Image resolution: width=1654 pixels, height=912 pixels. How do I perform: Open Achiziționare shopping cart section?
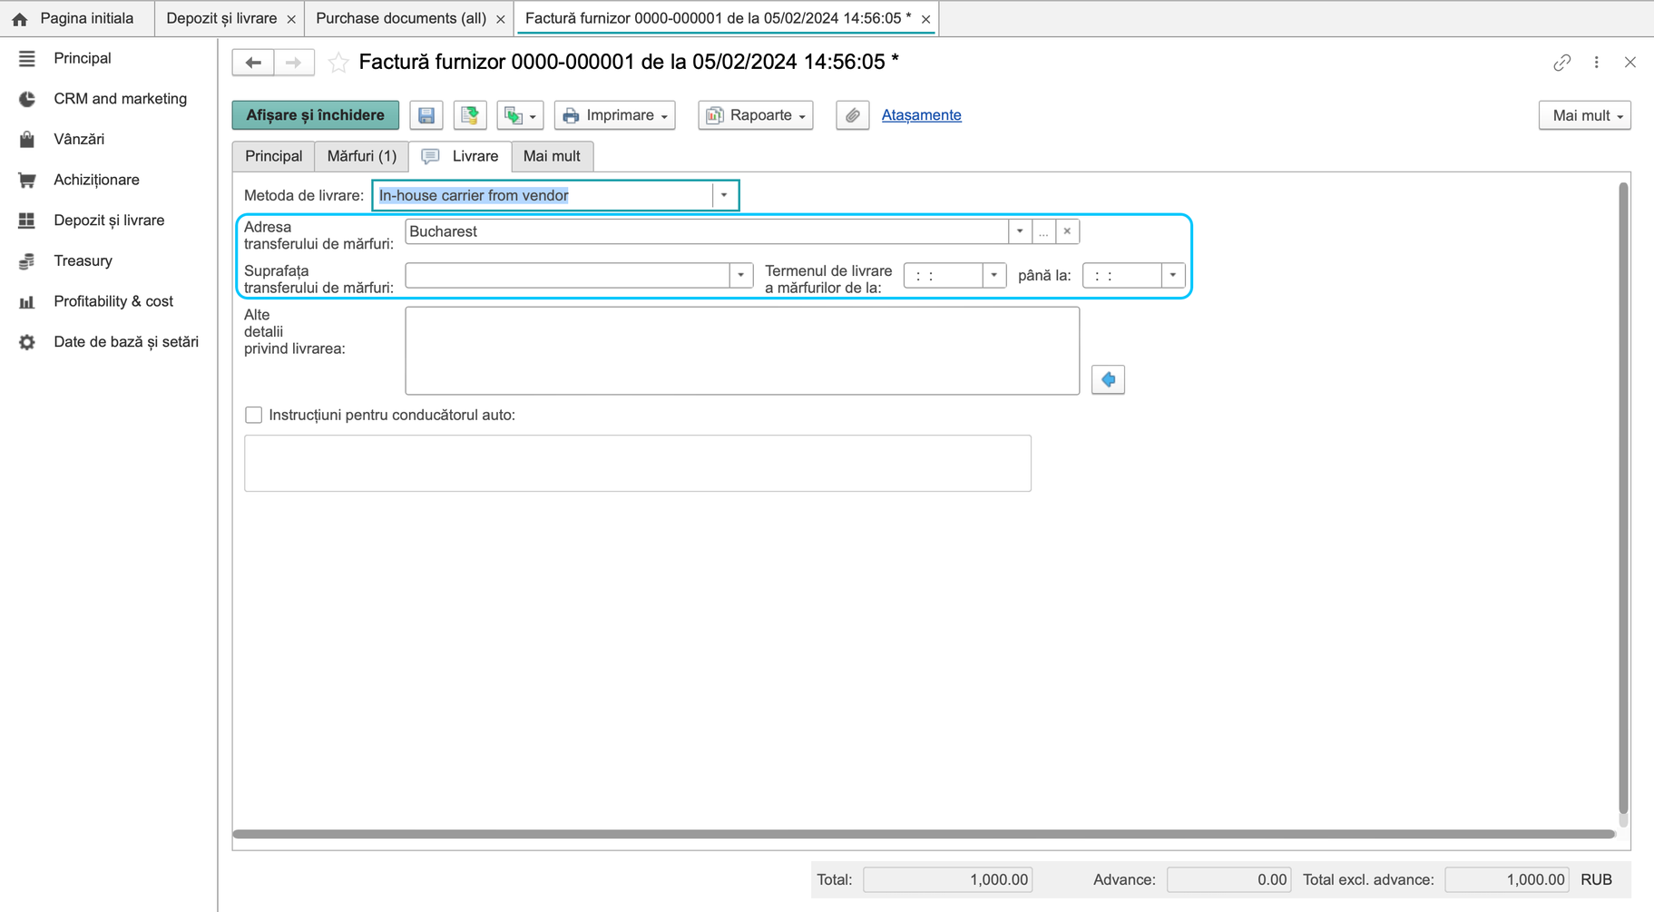click(96, 180)
